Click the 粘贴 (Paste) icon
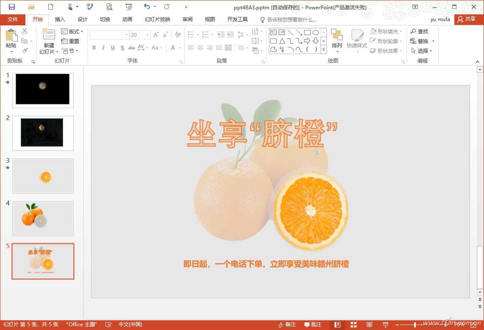This screenshot has width=484, height=330. (11, 35)
